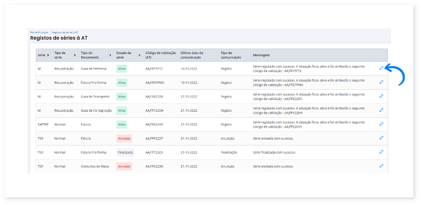This screenshot has width=421, height=205.
Task: Select the Mensagem column header
Action: click(261, 55)
